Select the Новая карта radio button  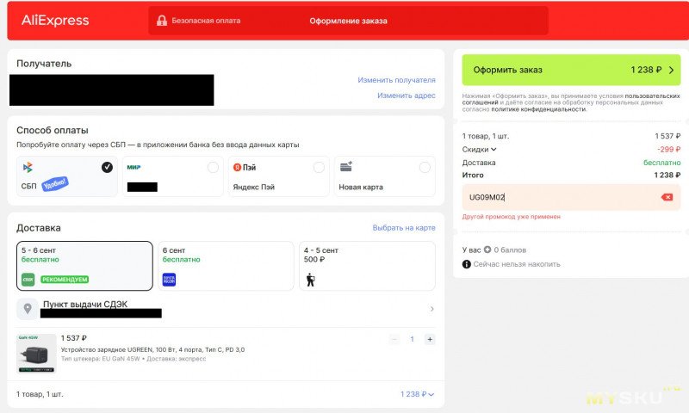pyautogui.click(x=425, y=167)
